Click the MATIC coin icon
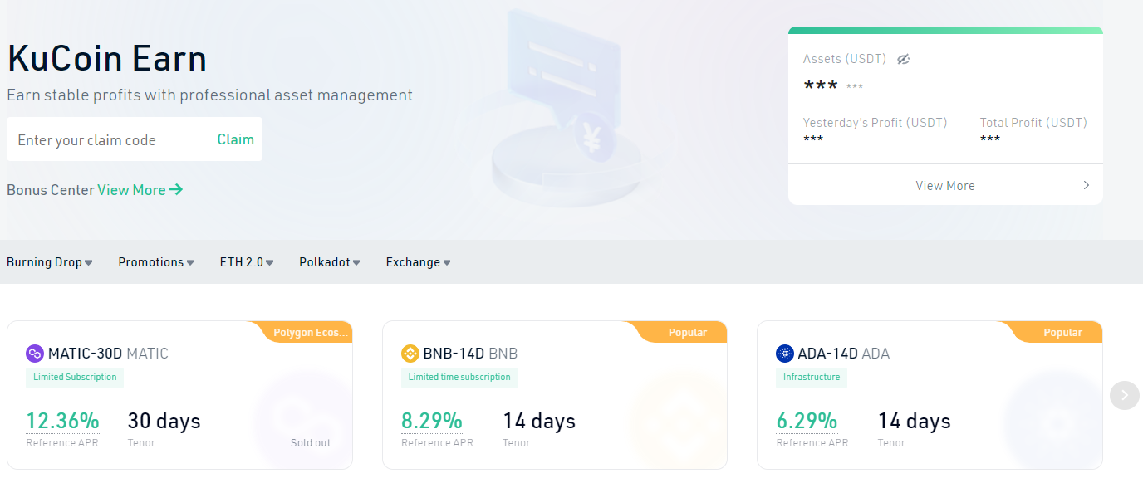This screenshot has height=478, width=1143. pyautogui.click(x=35, y=354)
